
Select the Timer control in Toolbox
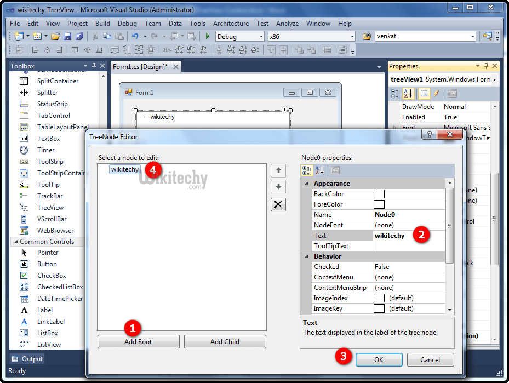[x=46, y=150]
